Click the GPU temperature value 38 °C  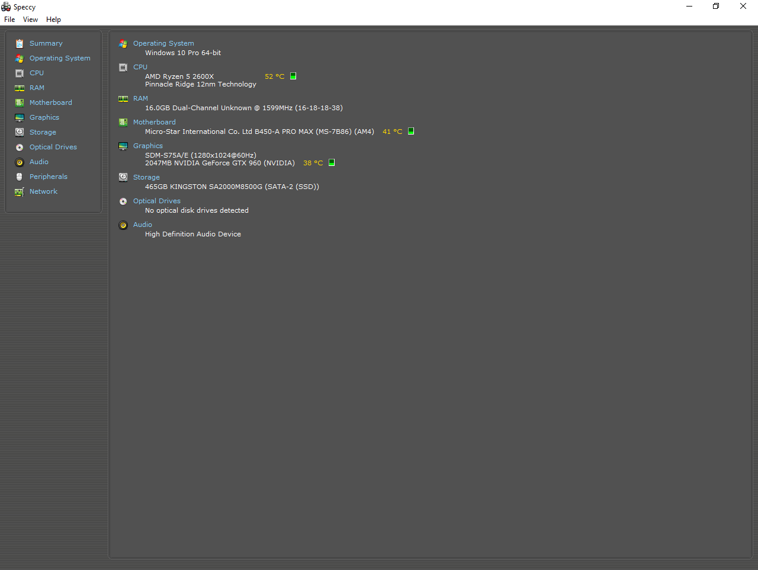coord(313,163)
